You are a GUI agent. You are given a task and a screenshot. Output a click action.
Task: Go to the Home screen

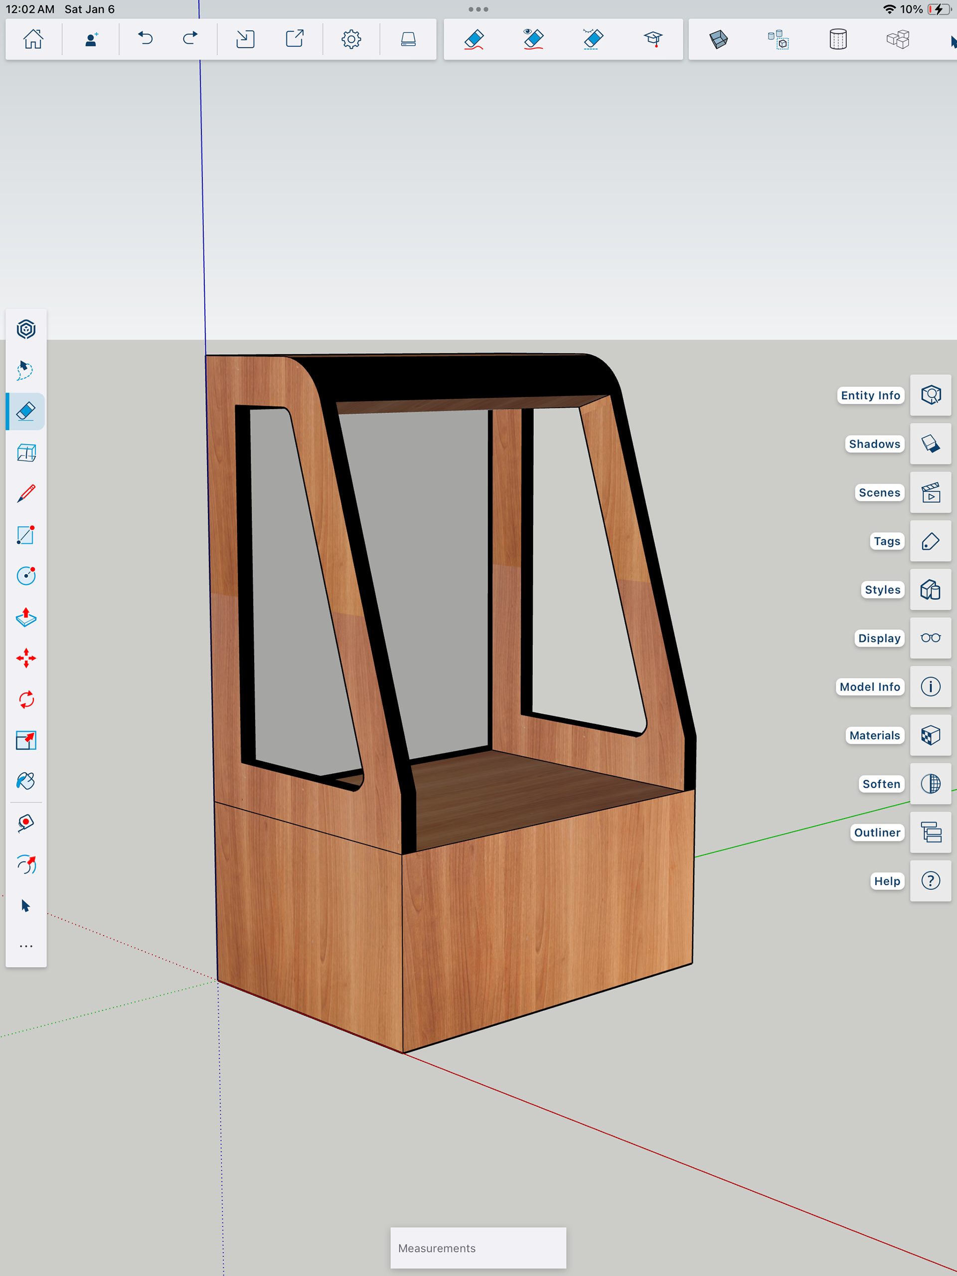coord(33,39)
